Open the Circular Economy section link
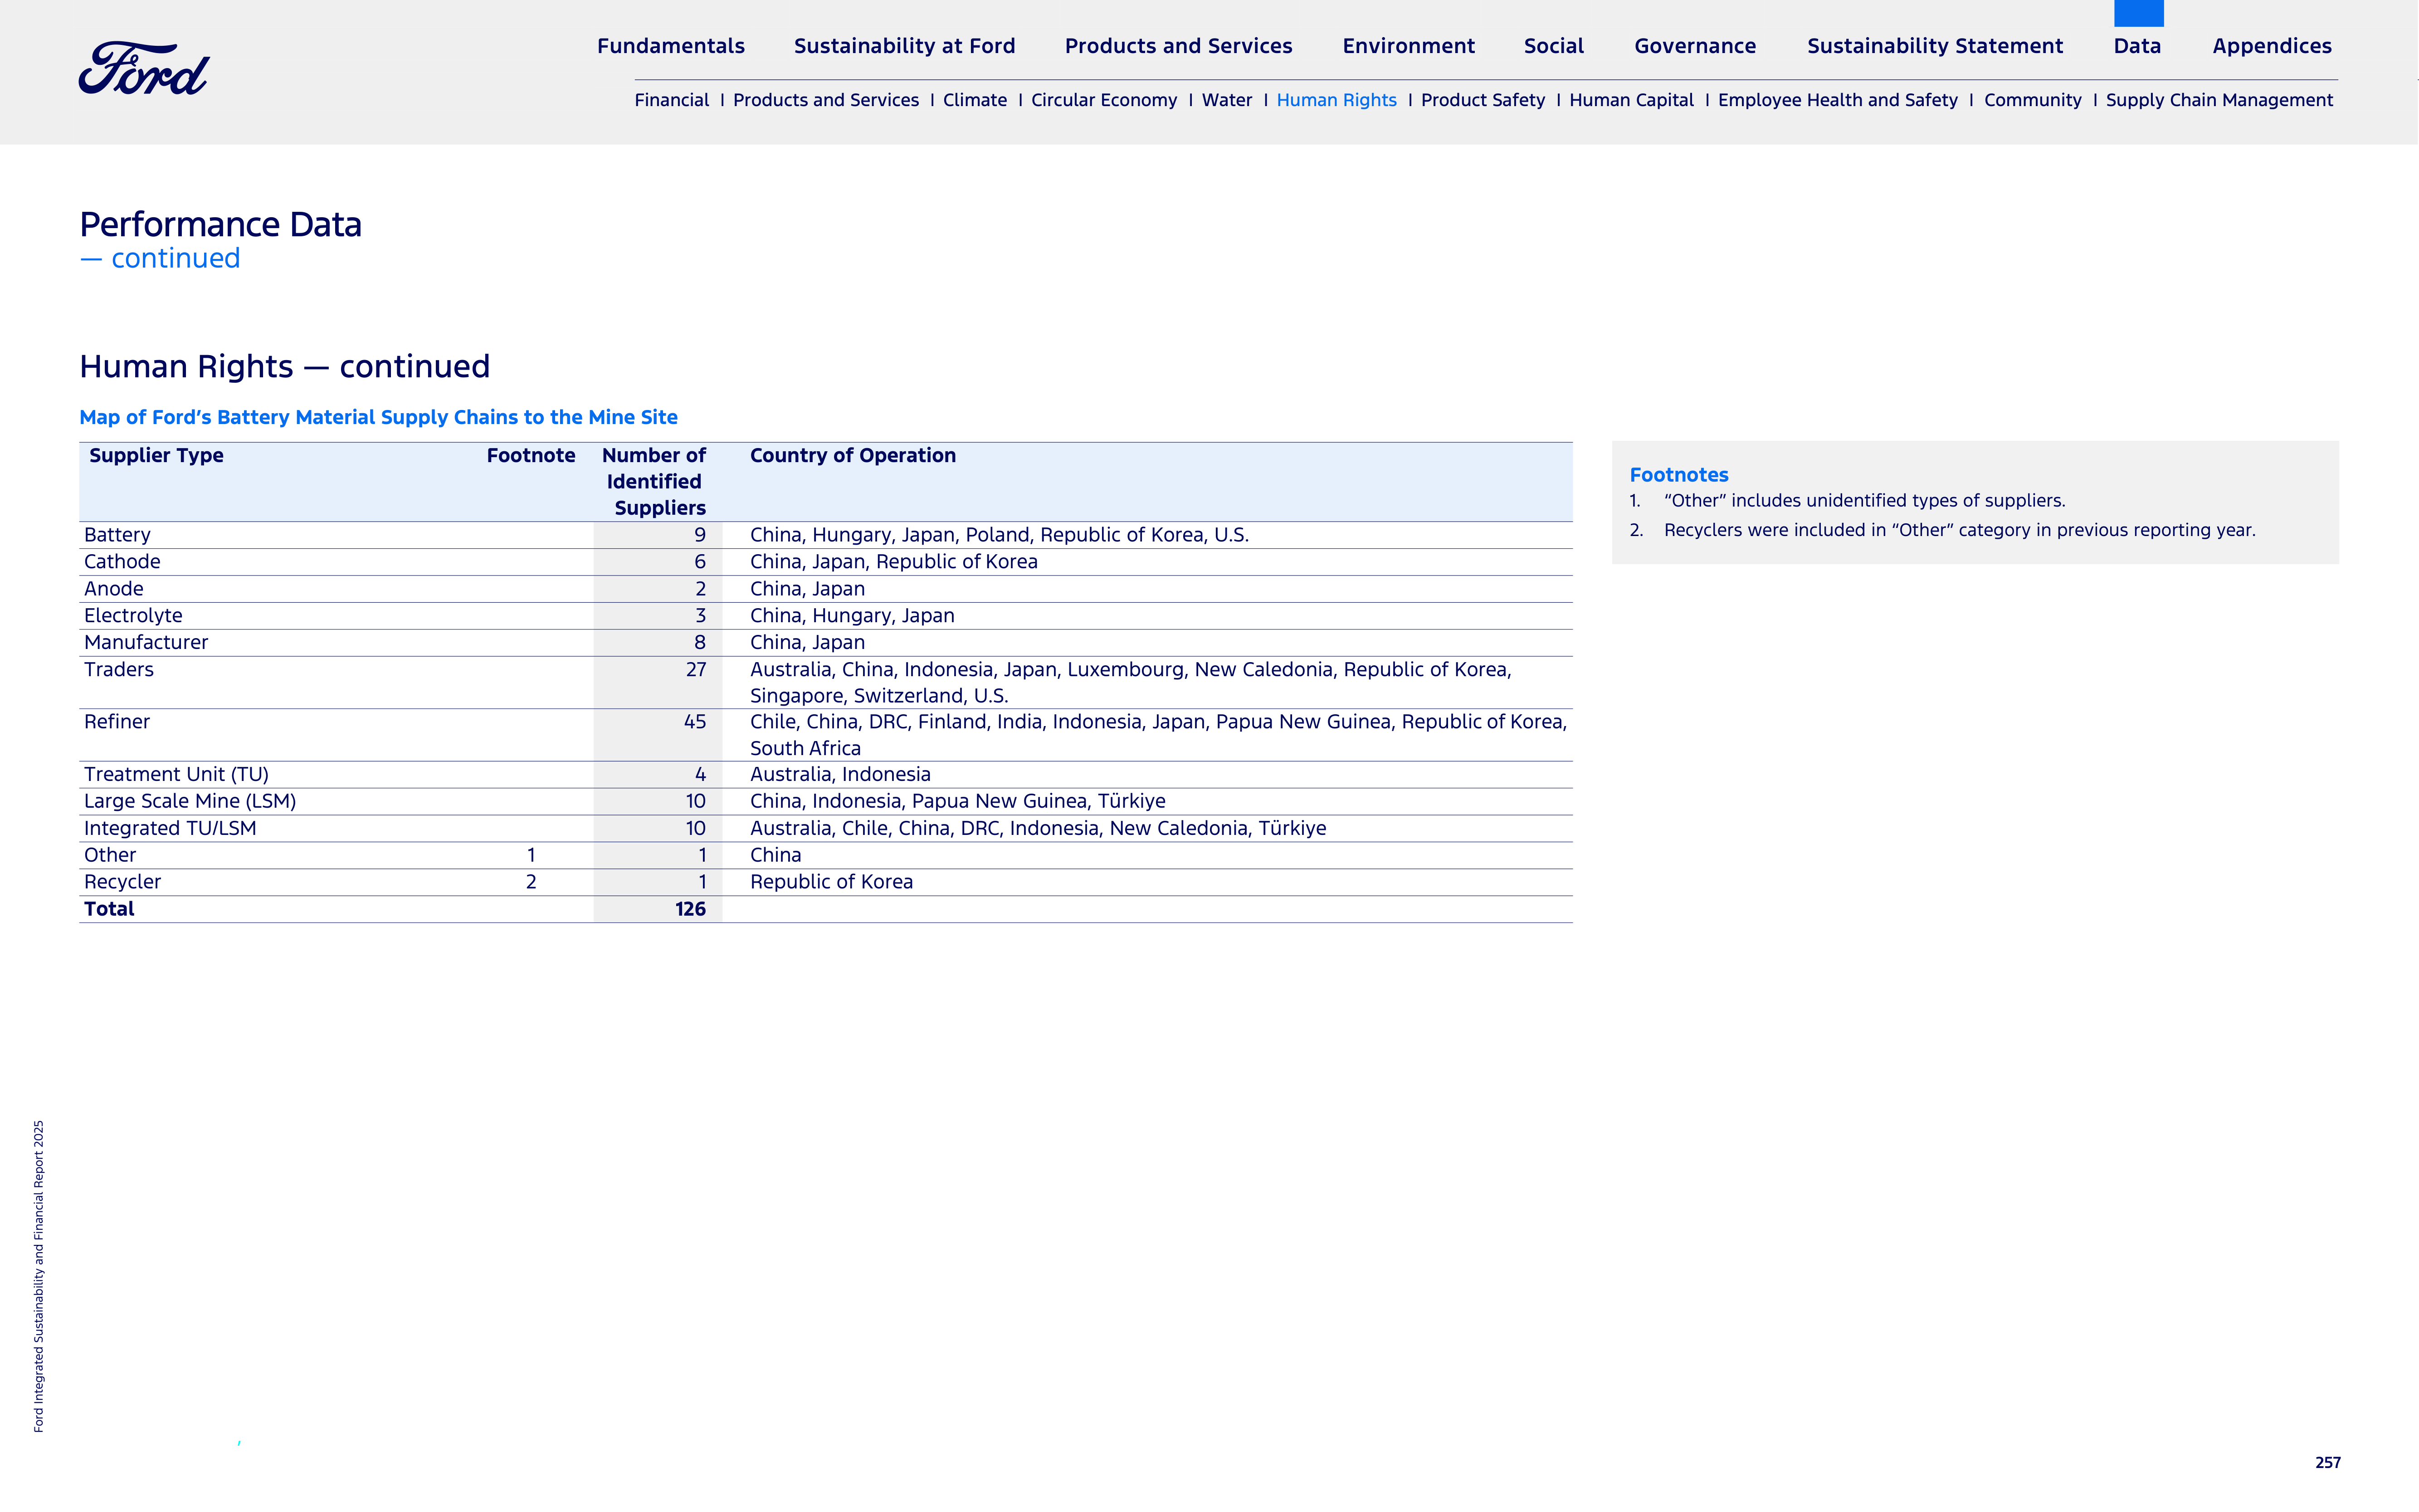This screenshot has height=1512, width=2419. coord(1104,100)
